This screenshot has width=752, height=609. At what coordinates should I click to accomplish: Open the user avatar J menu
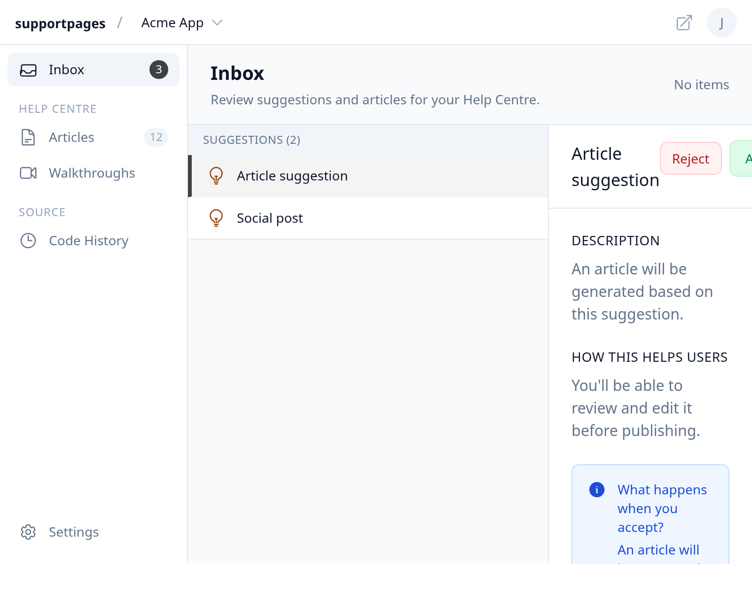point(721,23)
